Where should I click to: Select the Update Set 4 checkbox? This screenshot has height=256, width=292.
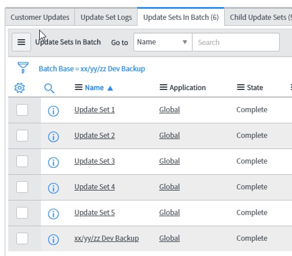[22, 187]
